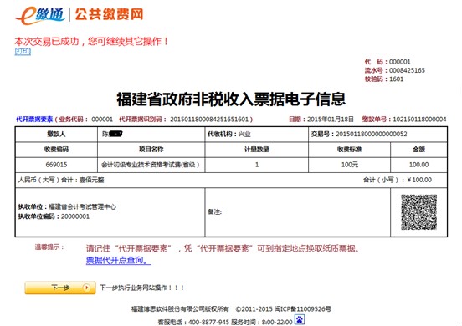Click the 金额 100.00 cell
Viewport: 462px width, 326px height.
[418, 165]
